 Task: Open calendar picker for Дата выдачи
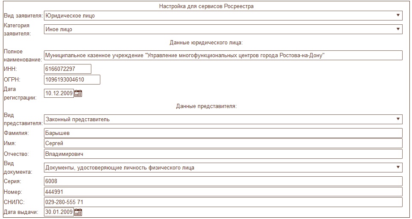point(78,212)
